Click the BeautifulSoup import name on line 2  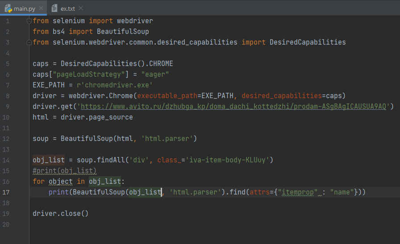tap(123, 32)
